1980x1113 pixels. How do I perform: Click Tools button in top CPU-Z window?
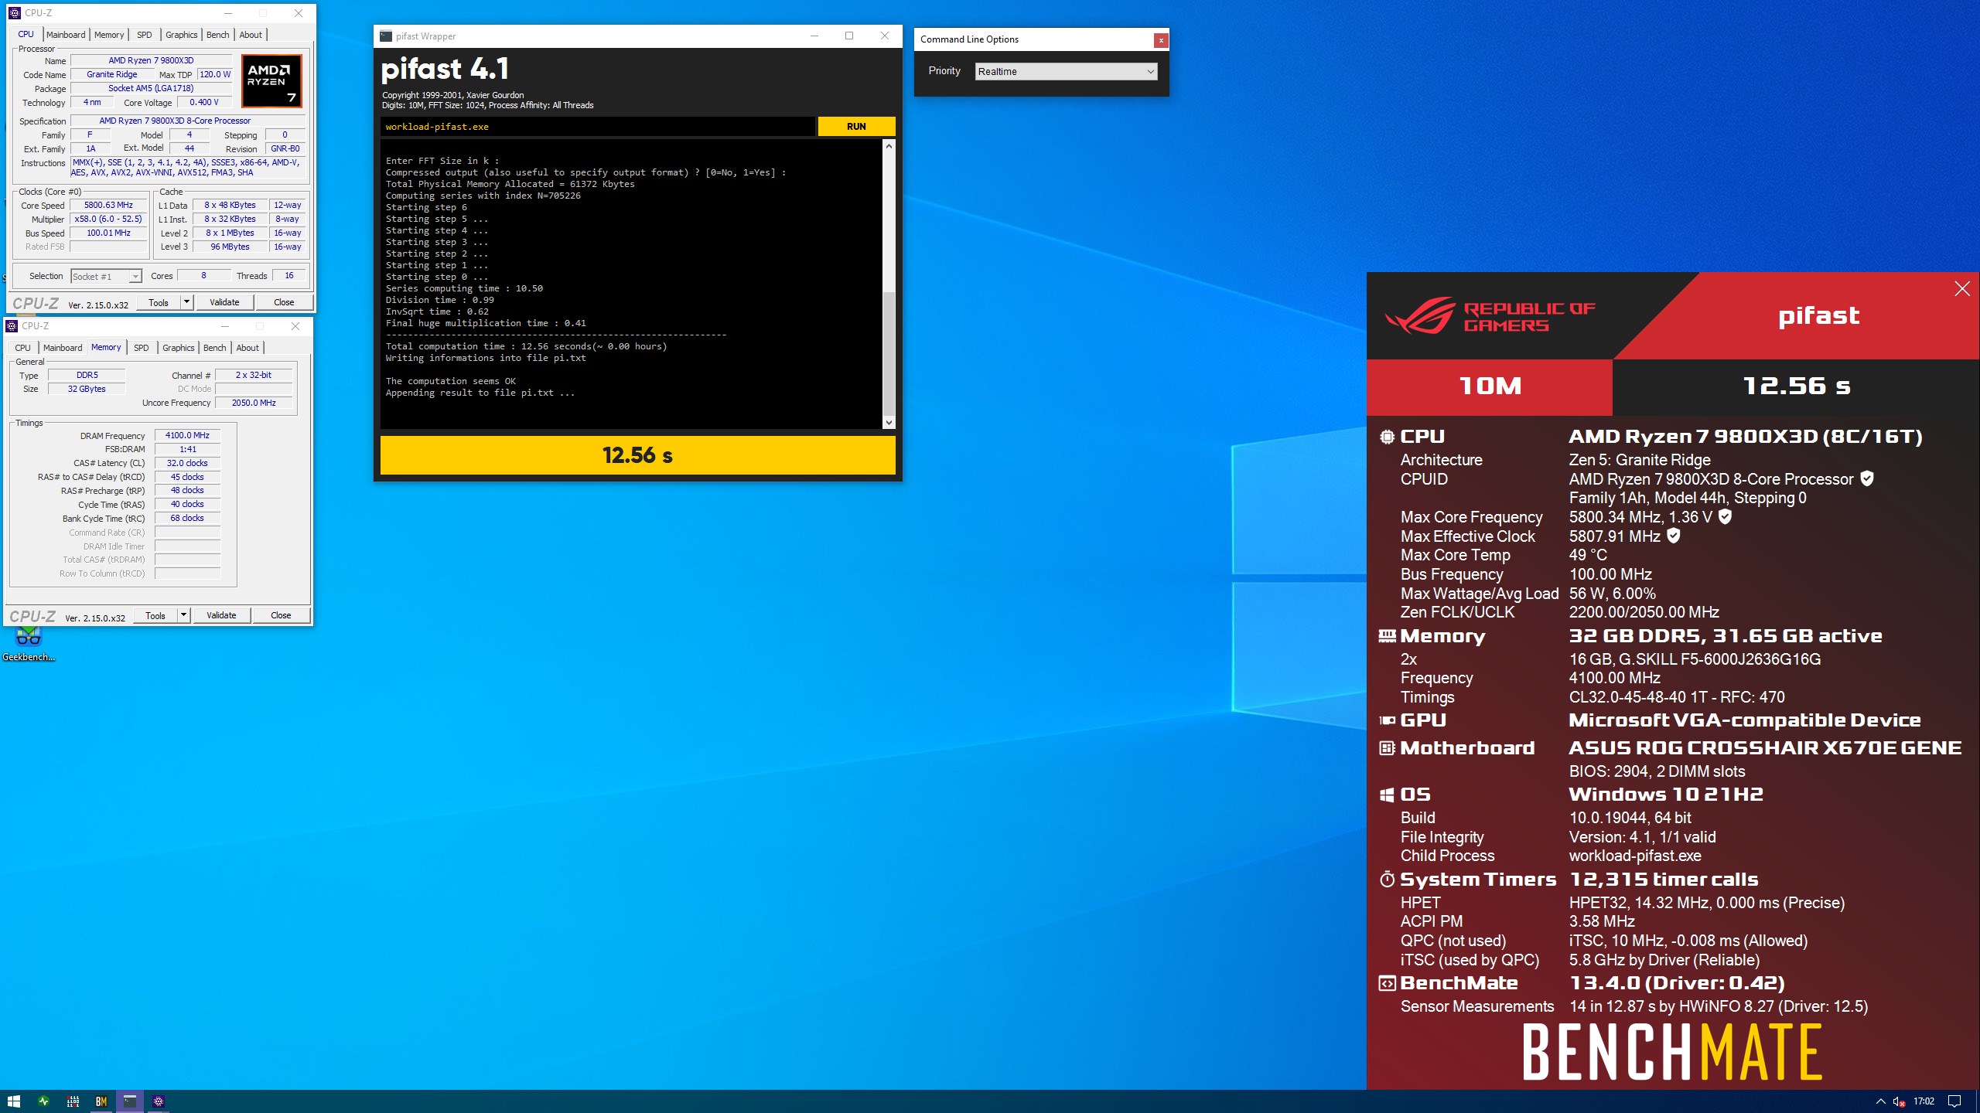point(159,303)
